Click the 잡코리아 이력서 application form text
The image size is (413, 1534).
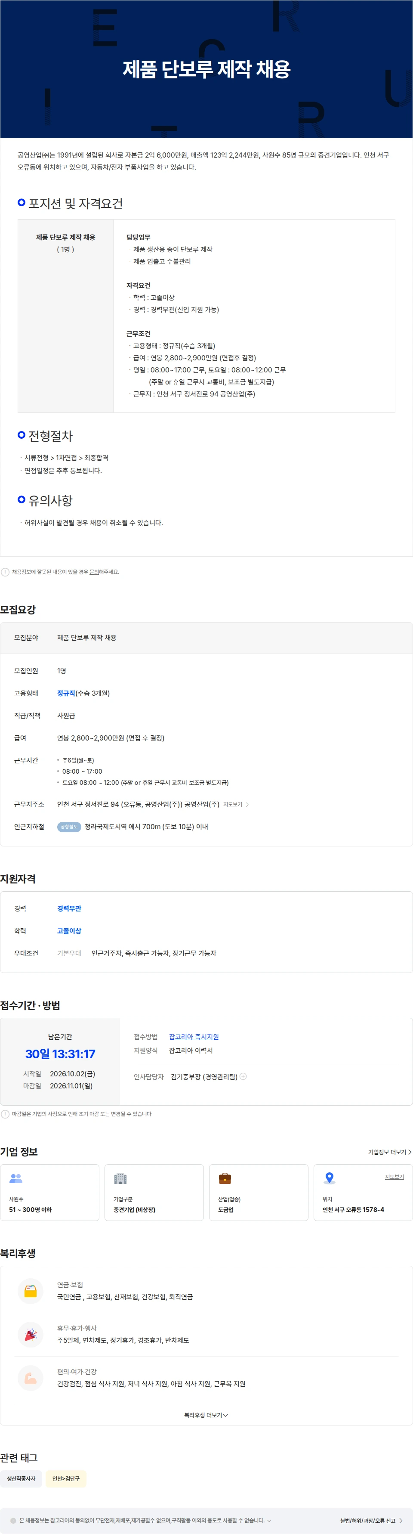(x=191, y=1051)
